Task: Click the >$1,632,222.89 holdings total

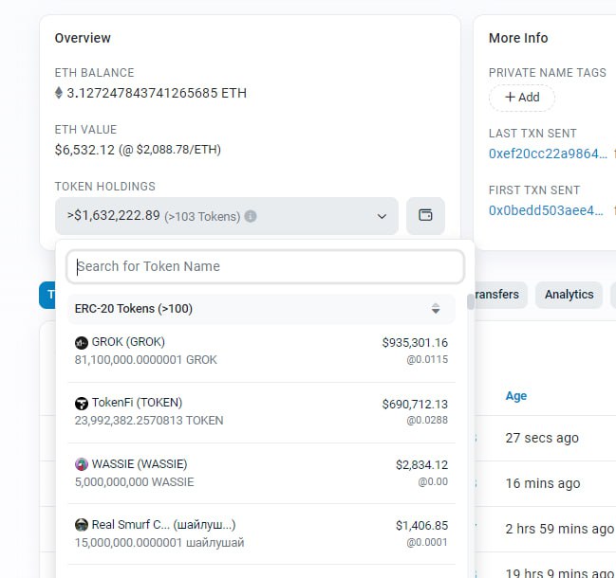Action: [114, 215]
